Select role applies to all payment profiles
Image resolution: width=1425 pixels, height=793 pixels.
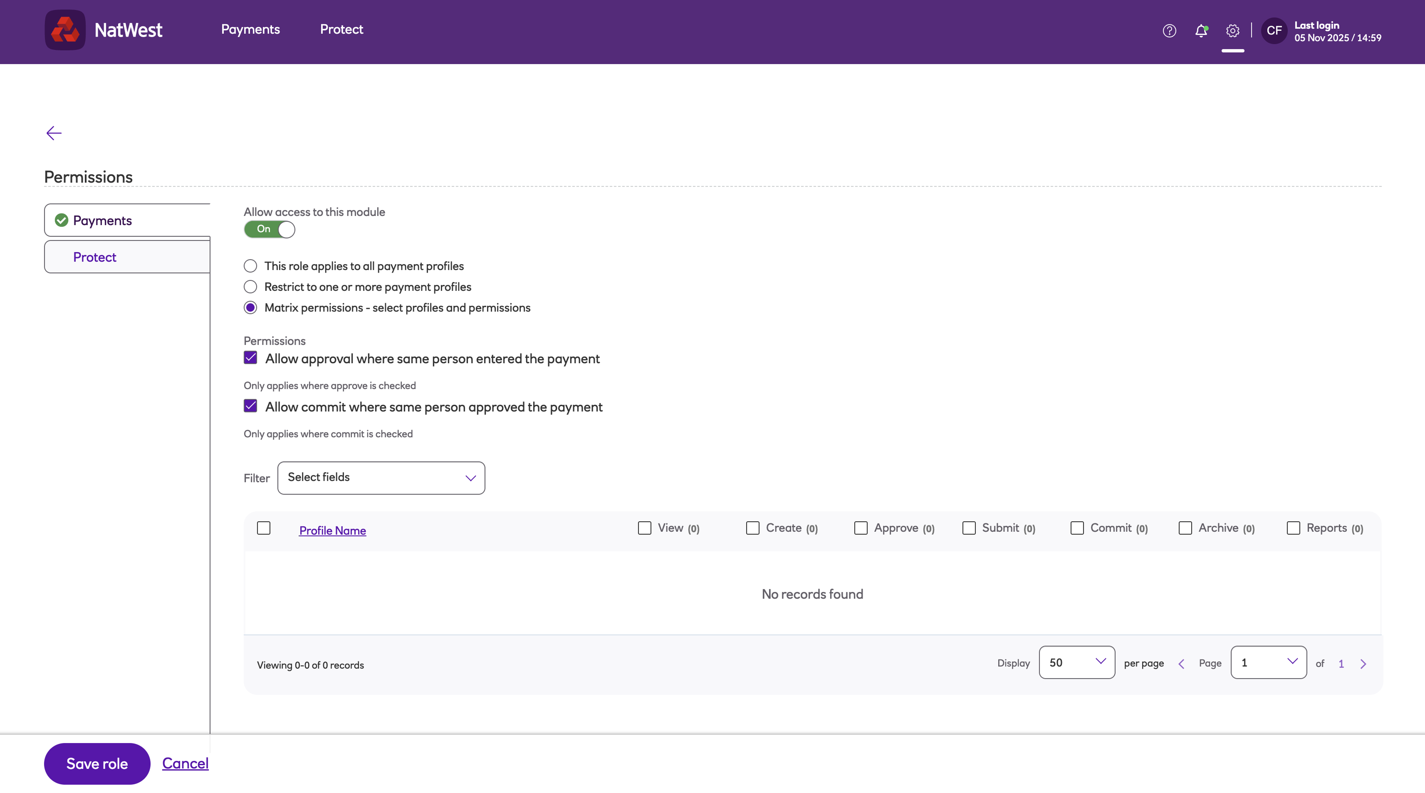250,266
